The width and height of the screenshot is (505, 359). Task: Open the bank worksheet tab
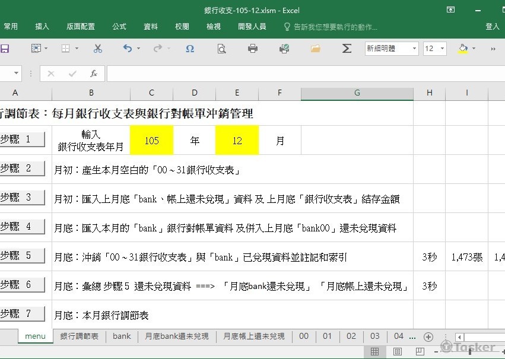pyautogui.click(x=121, y=336)
